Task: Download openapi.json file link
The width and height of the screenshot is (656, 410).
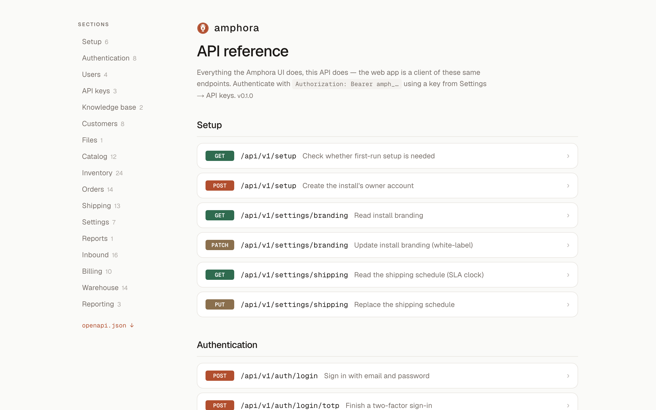Action: click(108, 325)
